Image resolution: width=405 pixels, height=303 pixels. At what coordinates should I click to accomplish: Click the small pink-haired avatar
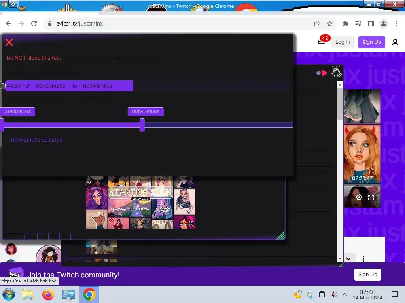point(11,249)
